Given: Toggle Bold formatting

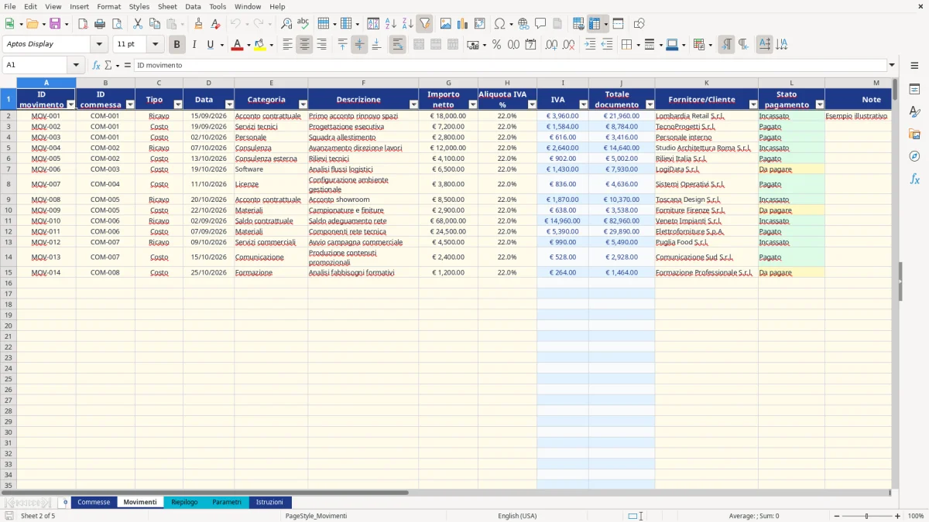Looking at the screenshot, I should (177, 45).
